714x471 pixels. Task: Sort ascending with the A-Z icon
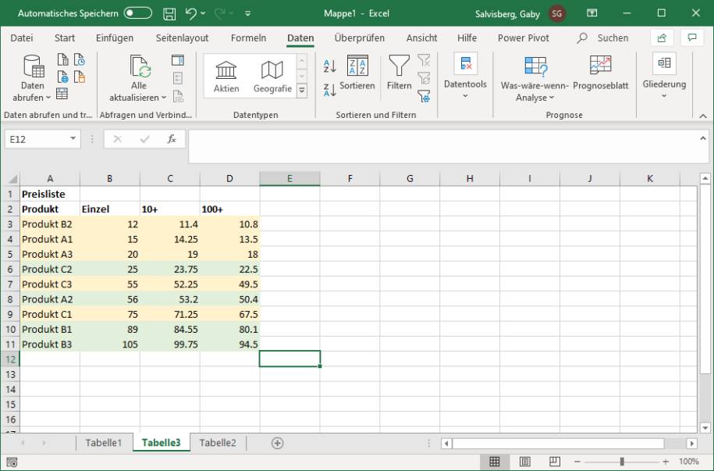329,67
